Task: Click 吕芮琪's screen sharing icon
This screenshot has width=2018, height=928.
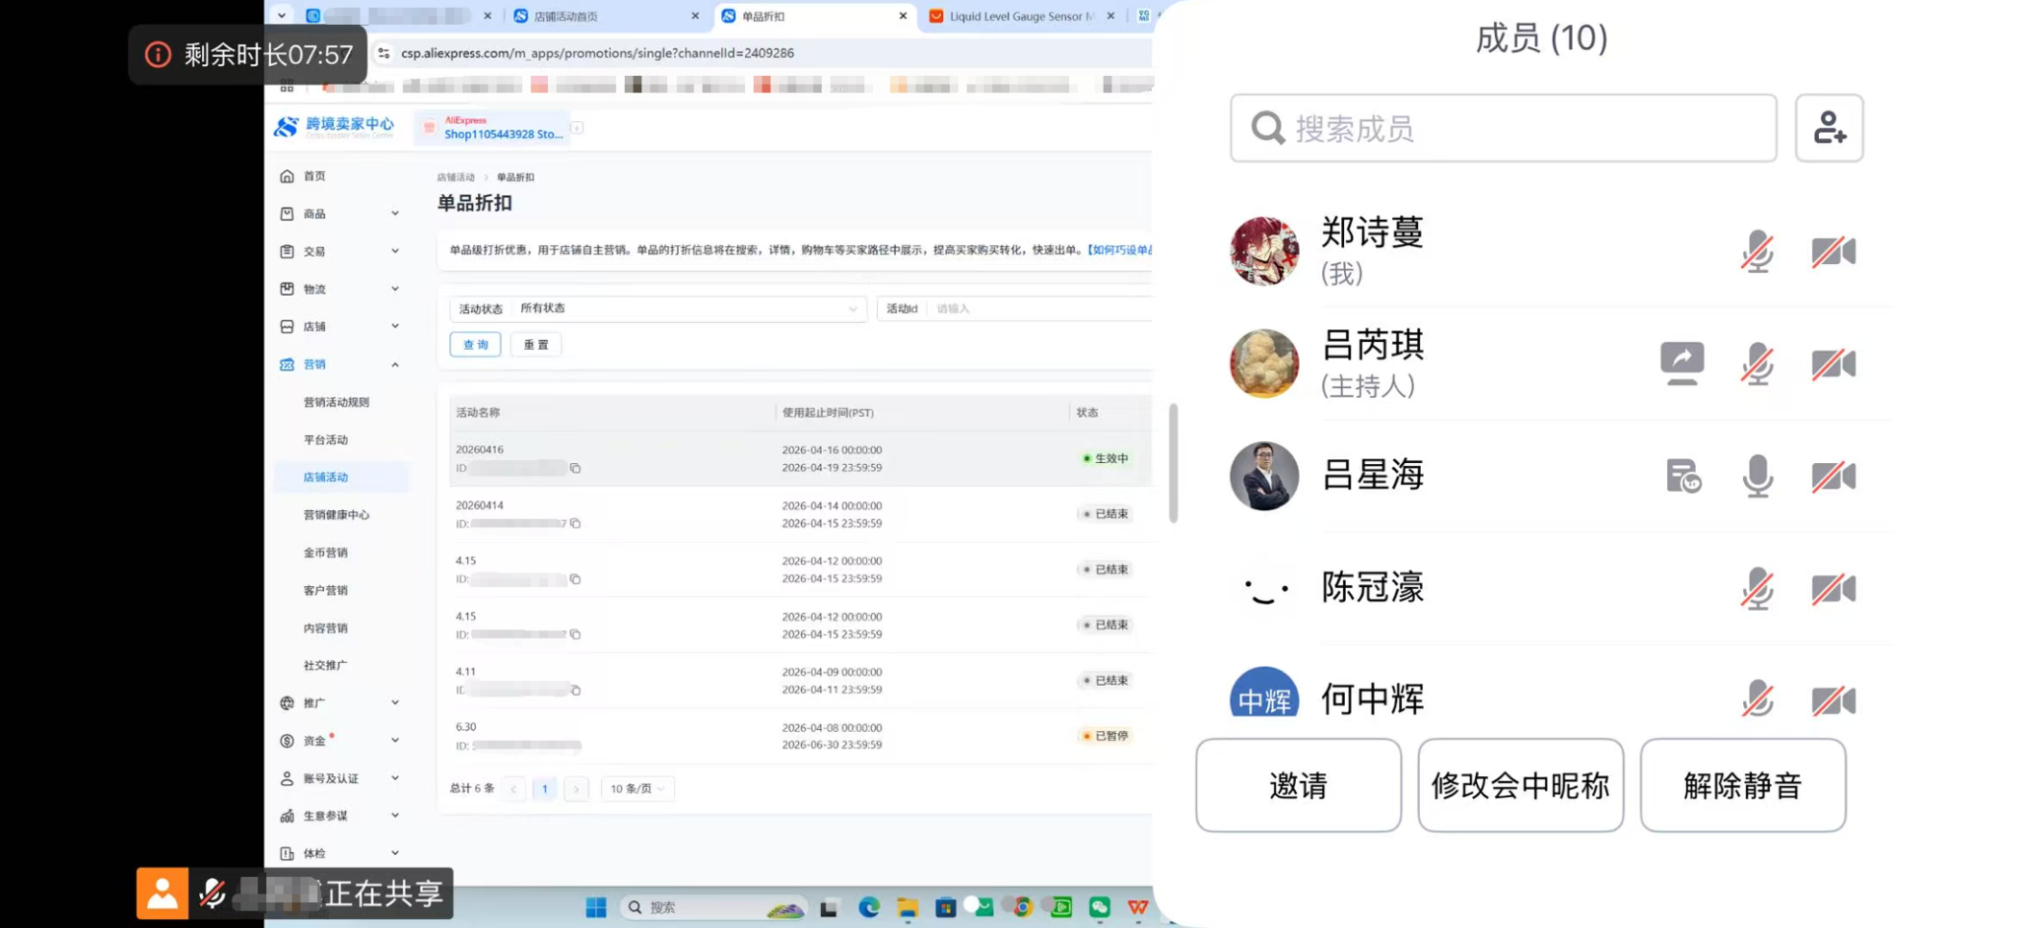Action: (1681, 364)
